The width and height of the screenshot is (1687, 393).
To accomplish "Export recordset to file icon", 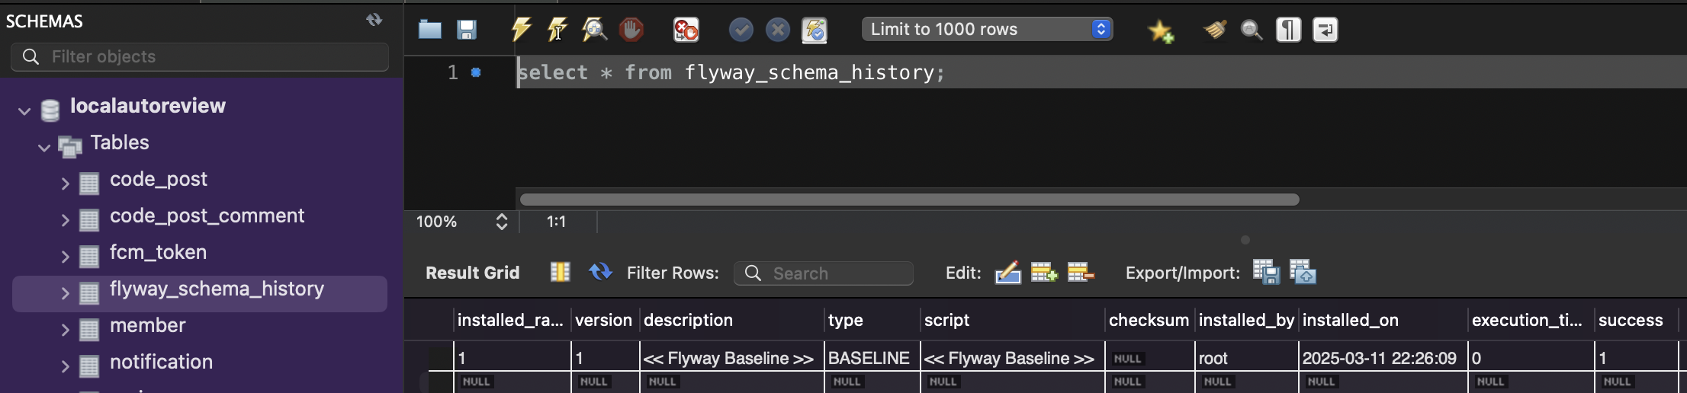I will (1266, 273).
